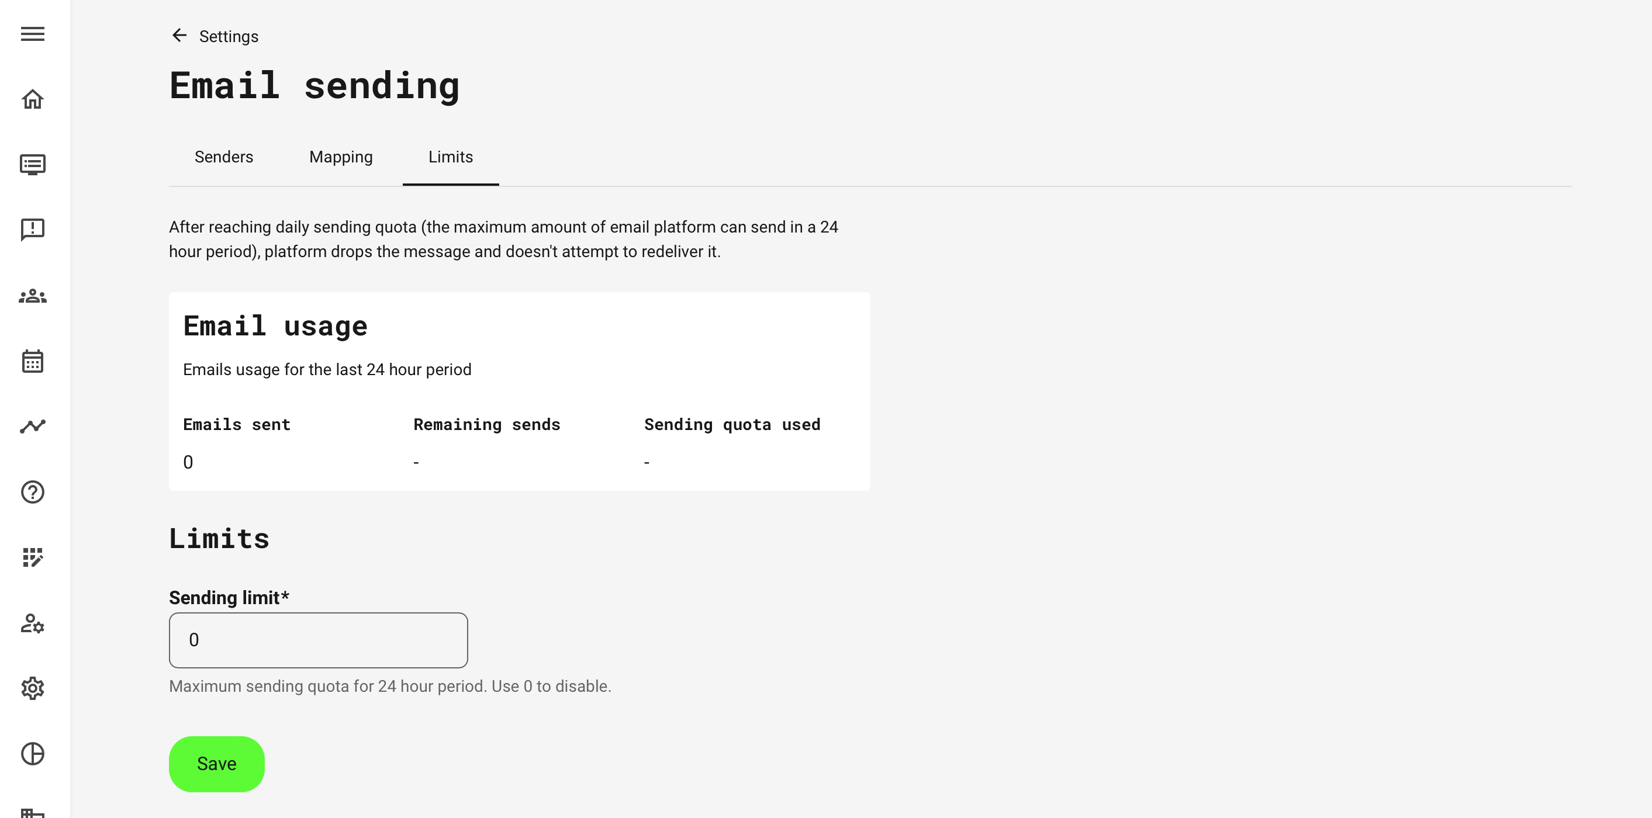Switch to the Senders tab
Screen dimensions: 1652x818
pyautogui.click(x=224, y=157)
